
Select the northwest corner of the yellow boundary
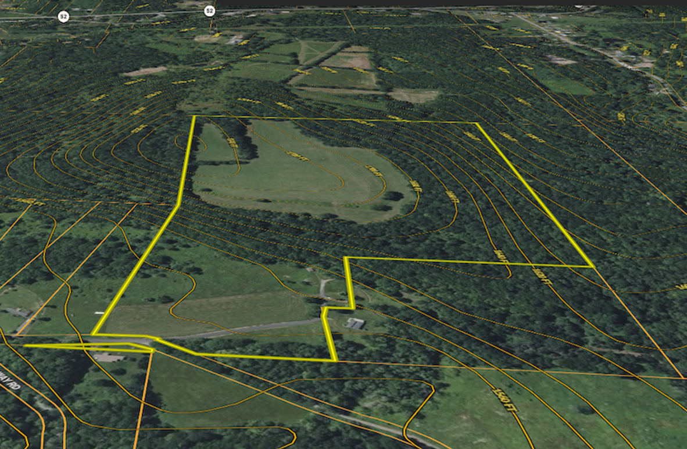tap(194, 116)
